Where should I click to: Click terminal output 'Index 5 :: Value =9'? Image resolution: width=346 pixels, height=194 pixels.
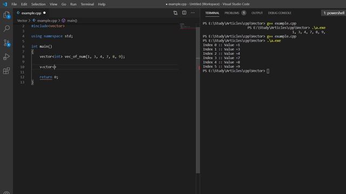coord(221,66)
